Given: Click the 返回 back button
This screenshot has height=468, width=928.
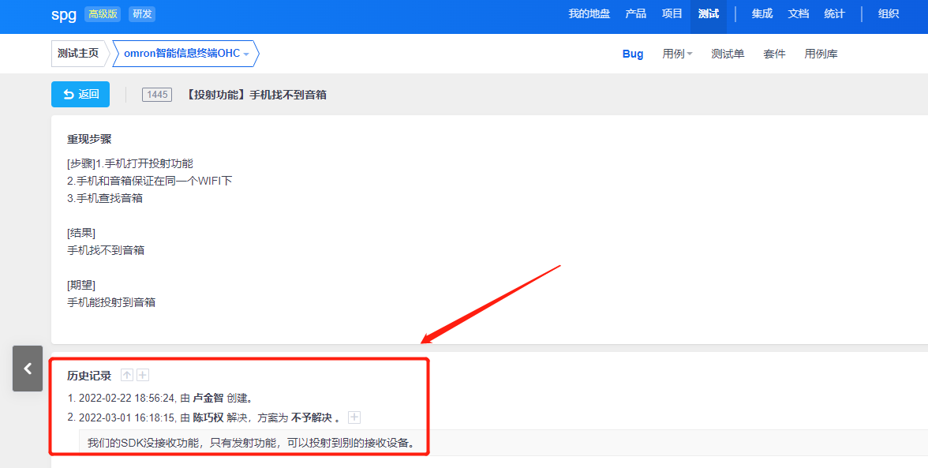Looking at the screenshot, I should (80, 94).
